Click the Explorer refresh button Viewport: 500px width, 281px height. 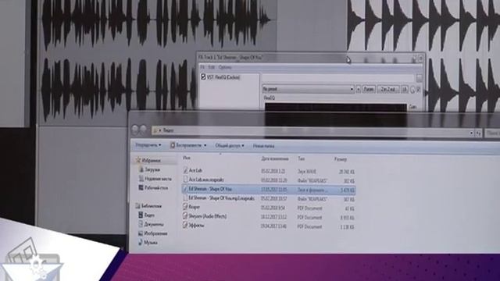[x=478, y=133]
